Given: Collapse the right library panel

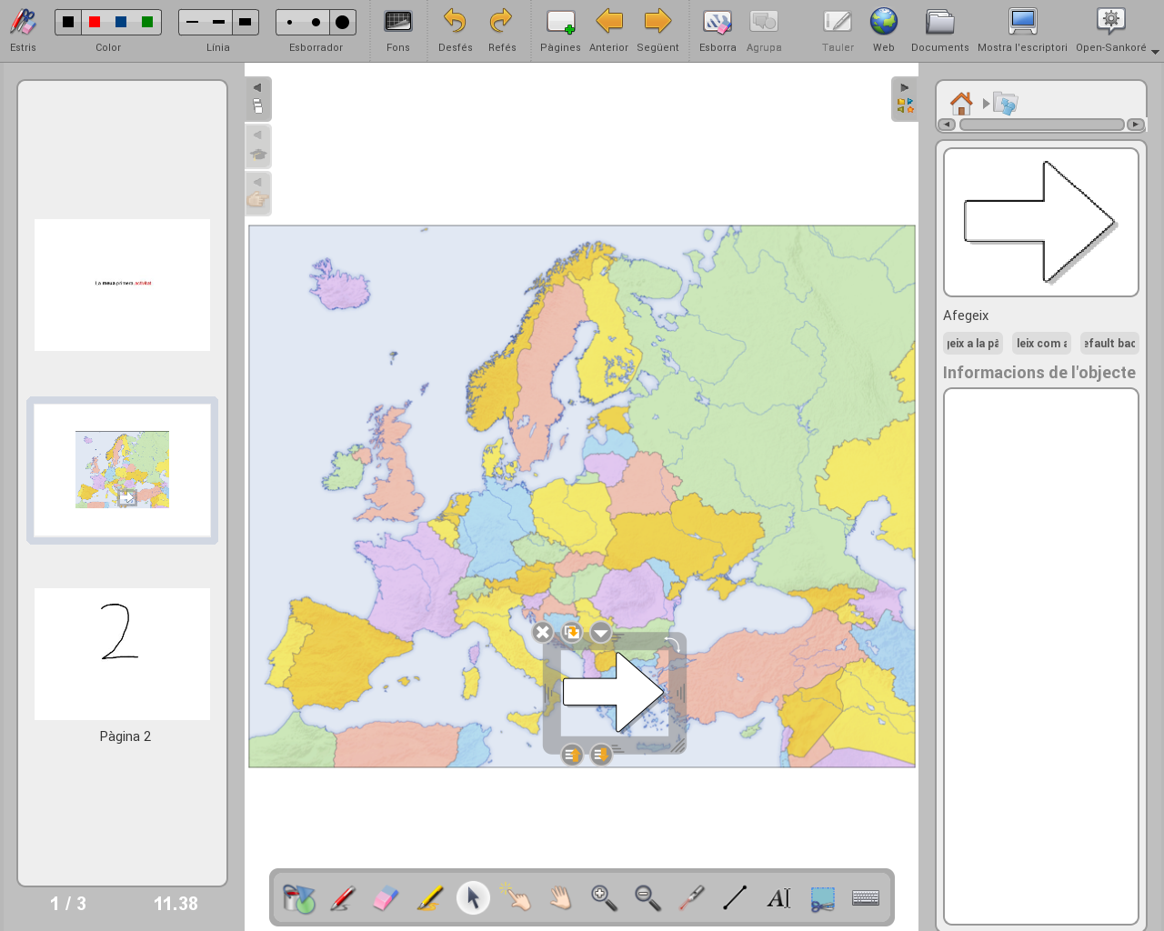Looking at the screenshot, I should [904, 88].
